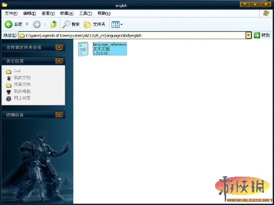The width and height of the screenshot is (274, 205).
Task: Open the File menu
Action: pos(11,13)
